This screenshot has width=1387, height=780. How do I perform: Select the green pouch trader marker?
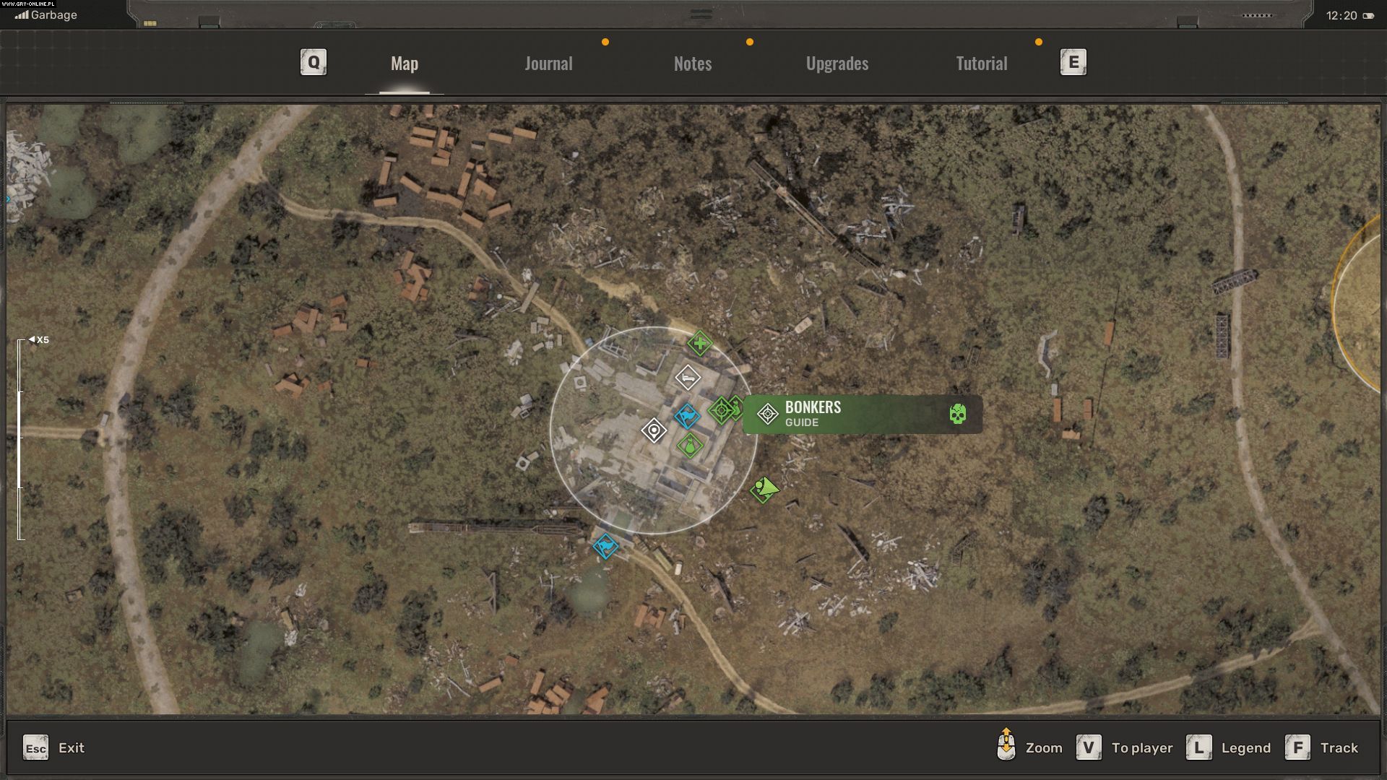coord(690,445)
